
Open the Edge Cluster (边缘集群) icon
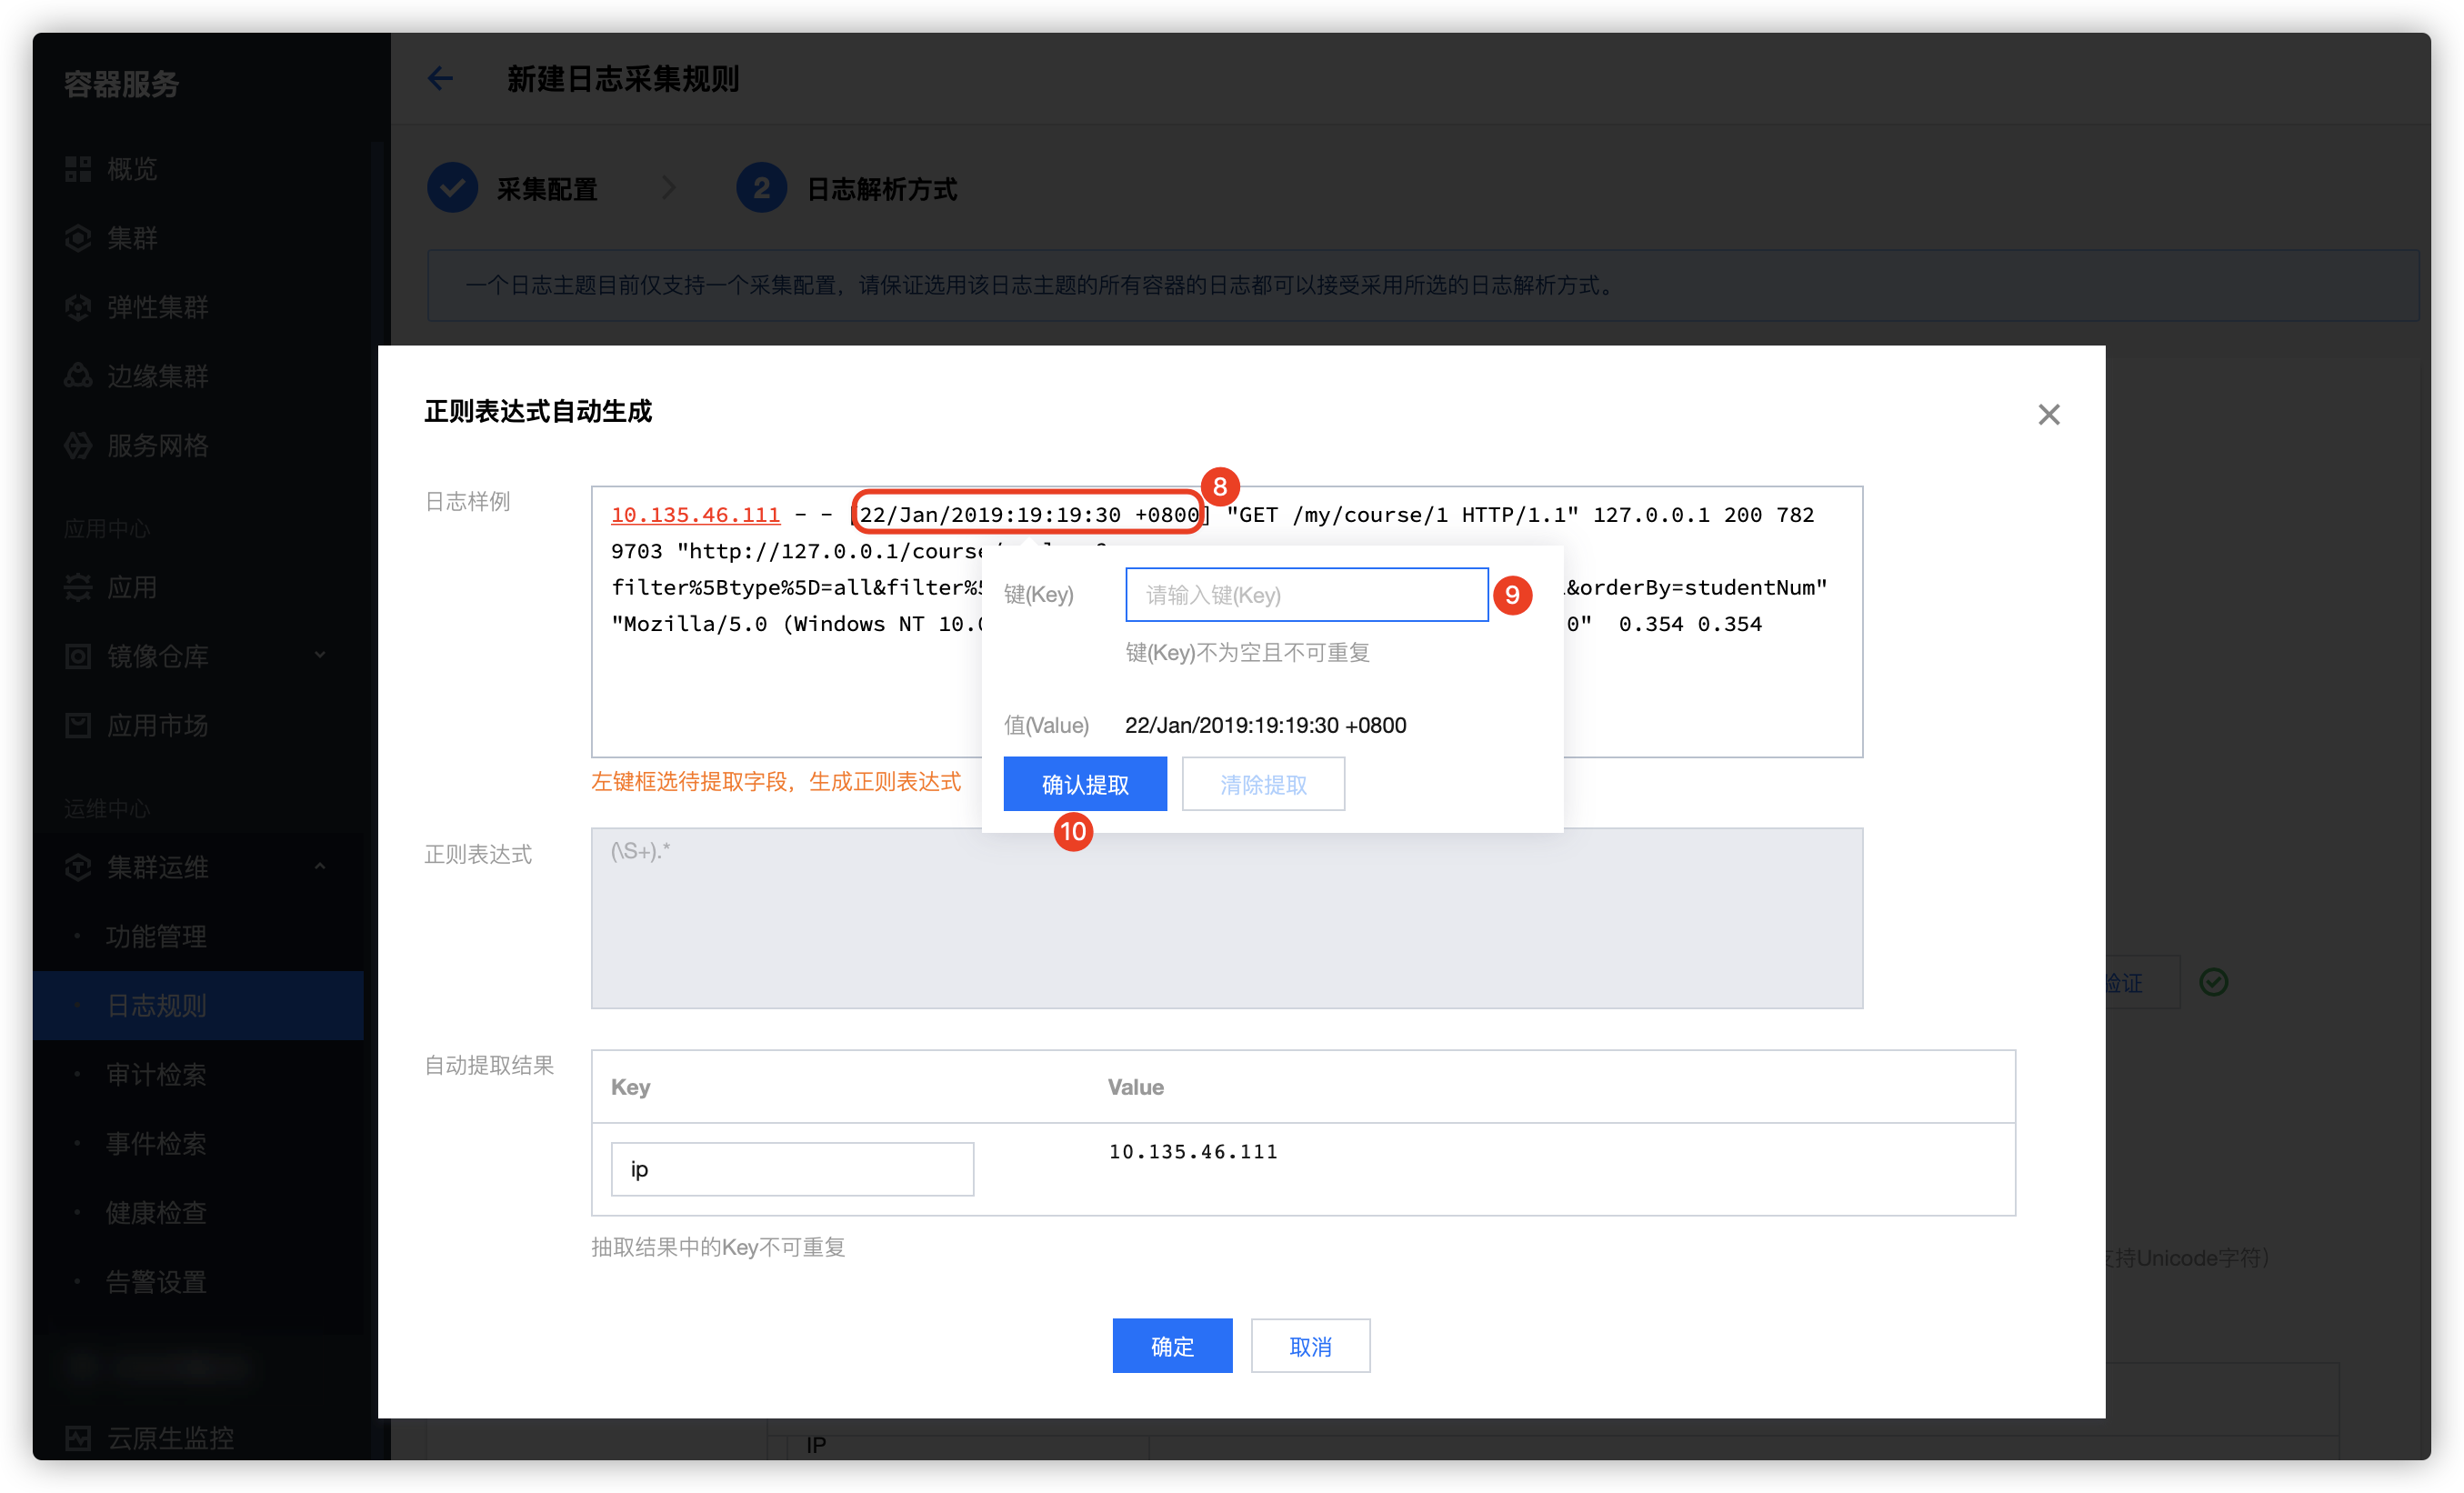pos(78,376)
